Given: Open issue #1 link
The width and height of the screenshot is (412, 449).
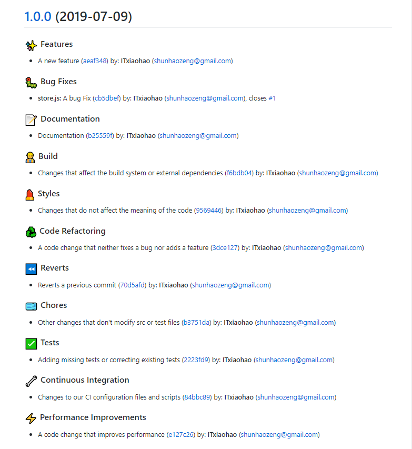Looking at the screenshot, I should (x=272, y=98).
